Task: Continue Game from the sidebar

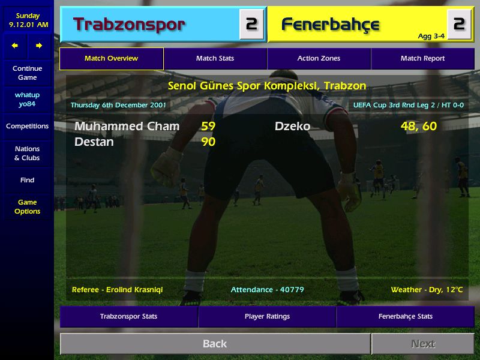Action: coord(27,73)
